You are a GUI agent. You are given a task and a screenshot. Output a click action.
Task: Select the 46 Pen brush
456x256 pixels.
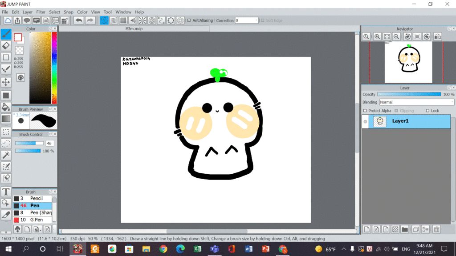pyautogui.click(x=33, y=205)
